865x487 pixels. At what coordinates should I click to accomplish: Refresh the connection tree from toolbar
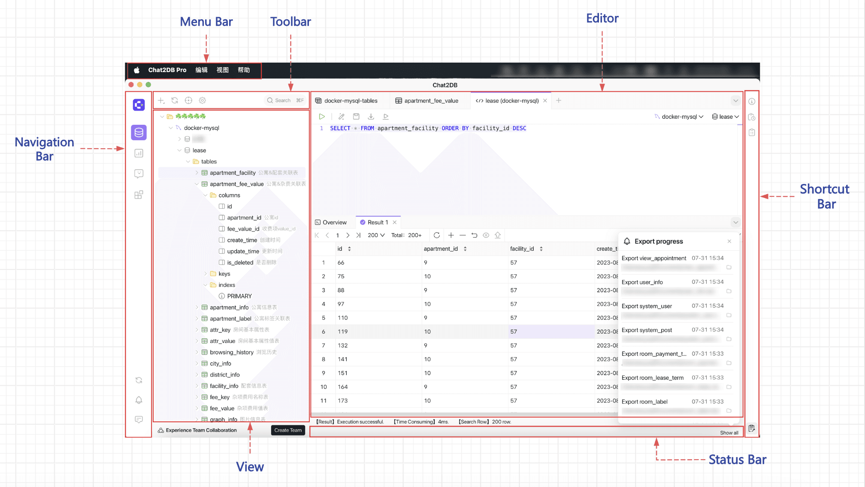coord(175,100)
